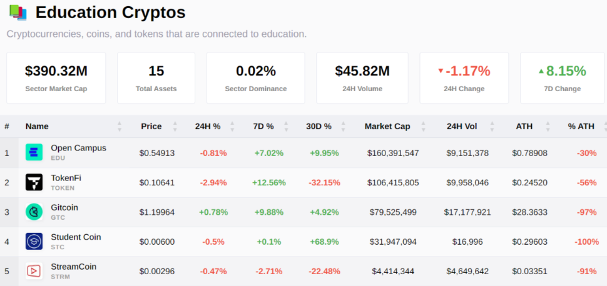Image resolution: width=607 pixels, height=286 pixels.
Task: Click the 0.02% Sector Dominance card
Action: click(256, 78)
